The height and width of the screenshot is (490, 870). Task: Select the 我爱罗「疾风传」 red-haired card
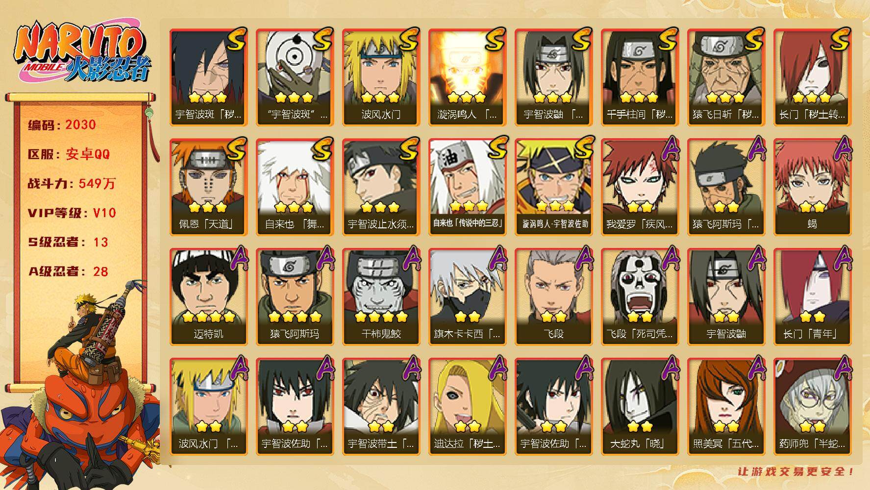[640, 187]
